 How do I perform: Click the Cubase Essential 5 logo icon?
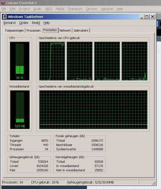(x=3, y=3)
